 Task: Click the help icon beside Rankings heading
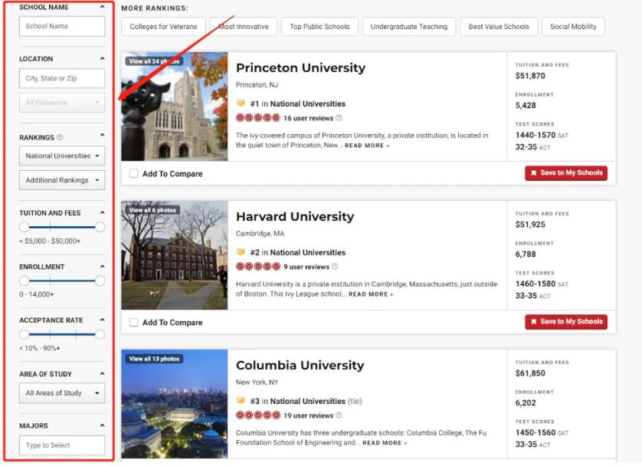tap(60, 137)
